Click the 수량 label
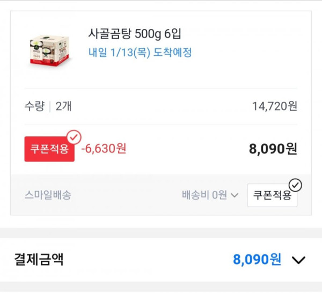The width and height of the screenshot is (322, 293). coord(34,106)
